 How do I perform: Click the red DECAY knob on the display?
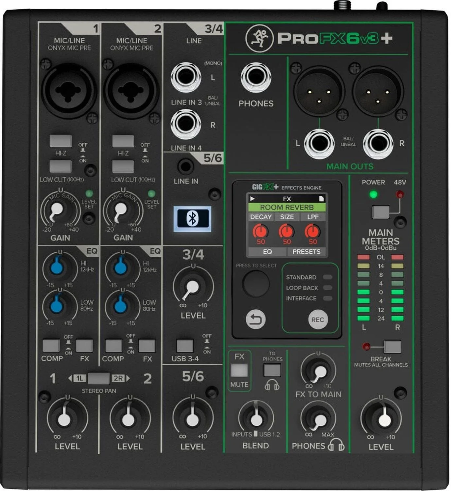(x=260, y=231)
